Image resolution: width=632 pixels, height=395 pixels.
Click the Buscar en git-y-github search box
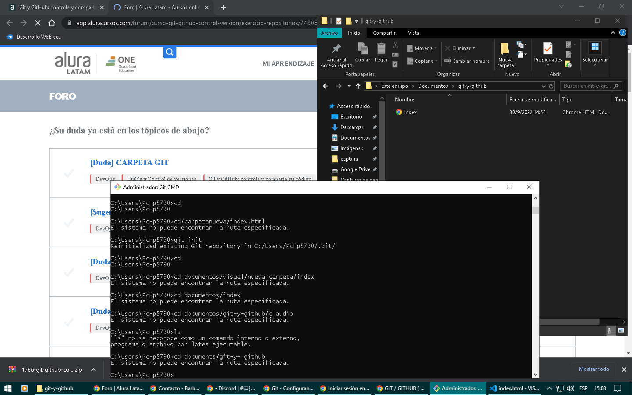pyautogui.click(x=591, y=86)
